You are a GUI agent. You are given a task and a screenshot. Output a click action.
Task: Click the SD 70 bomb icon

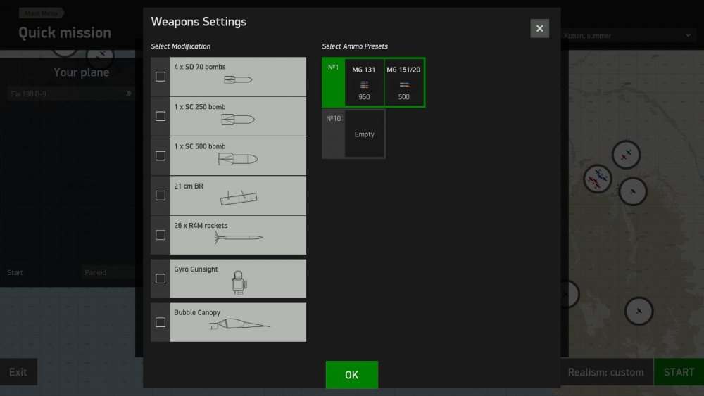238,79
